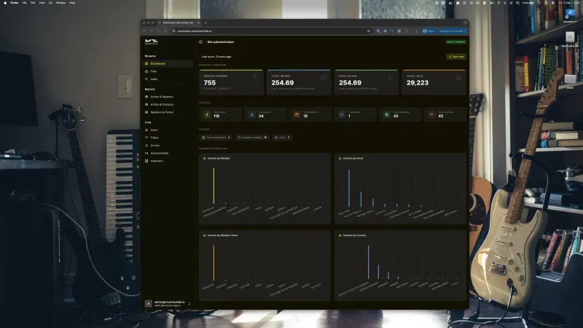Click the MTL logo in the sidebar

pyautogui.click(x=152, y=42)
